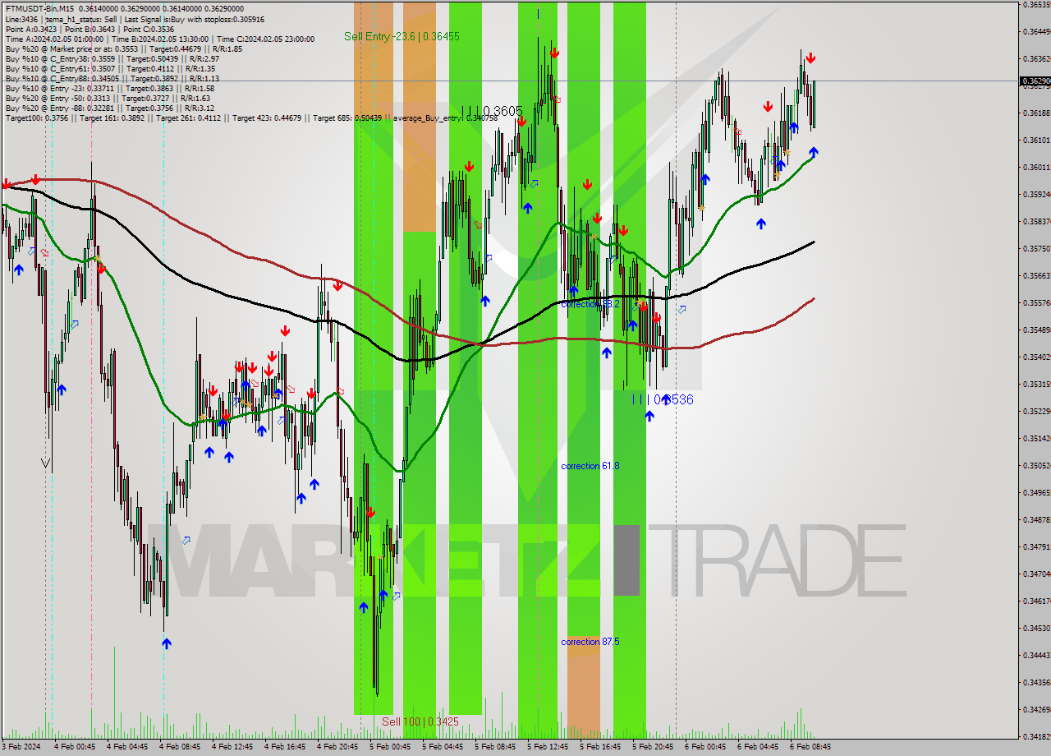Click the 'Buy %20 @ Entry -88' info line
The height and width of the screenshot is (756, 1051).
point(109,108)
